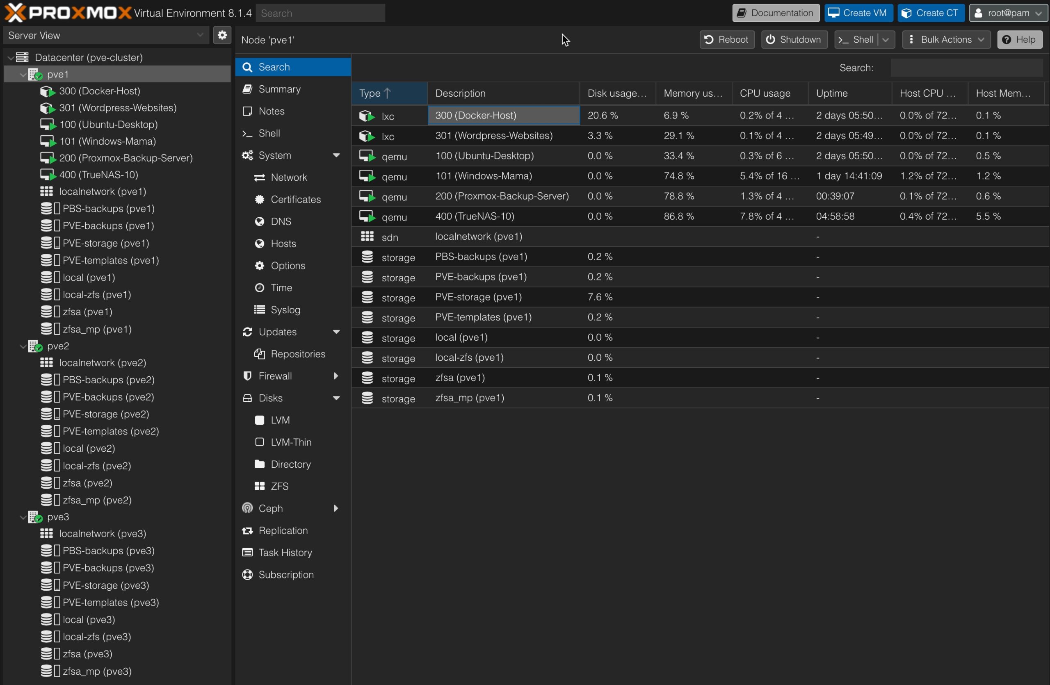Open the Summary tab
Screen dimensions: 1050x685
coord(279,89)
